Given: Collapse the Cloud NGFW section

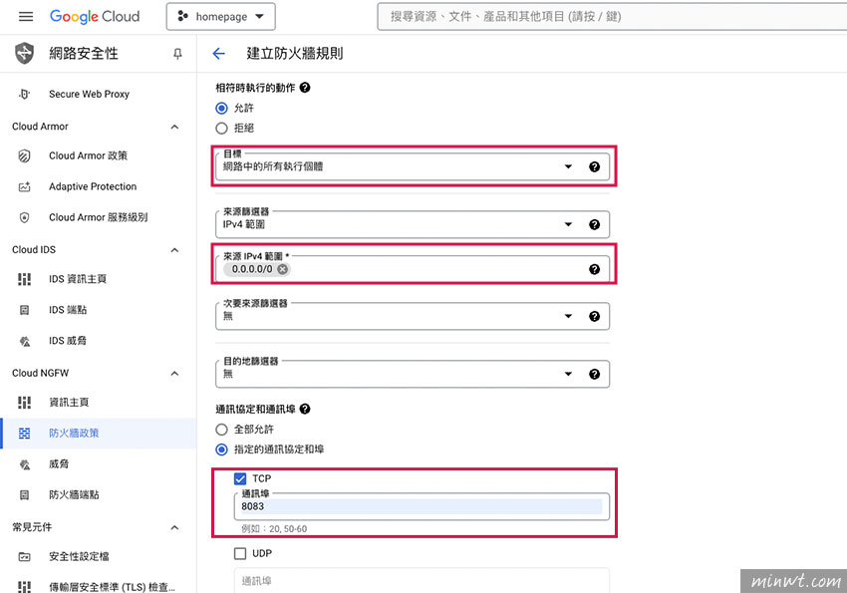Looking at the screenshot, I should [174, 373].
